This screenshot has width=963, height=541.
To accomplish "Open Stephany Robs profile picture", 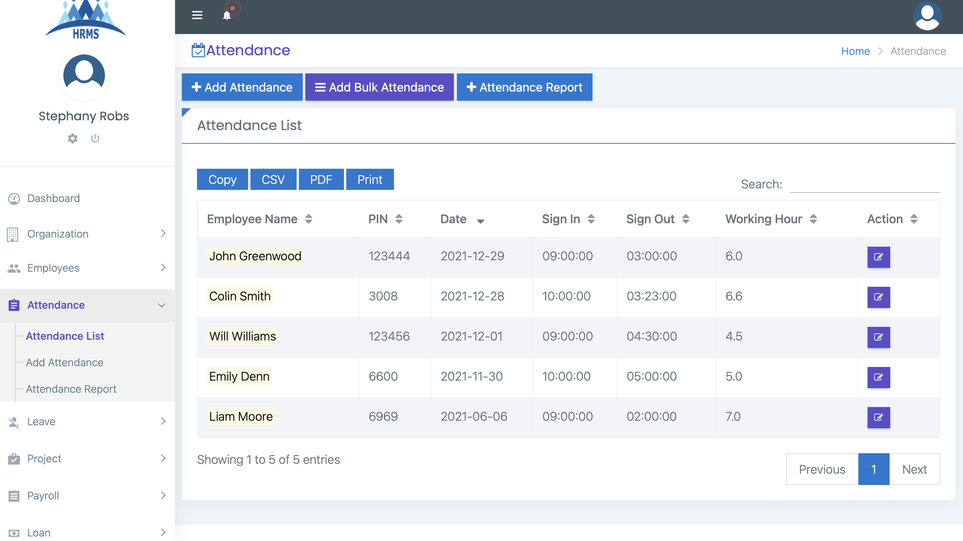I will 84,76.
